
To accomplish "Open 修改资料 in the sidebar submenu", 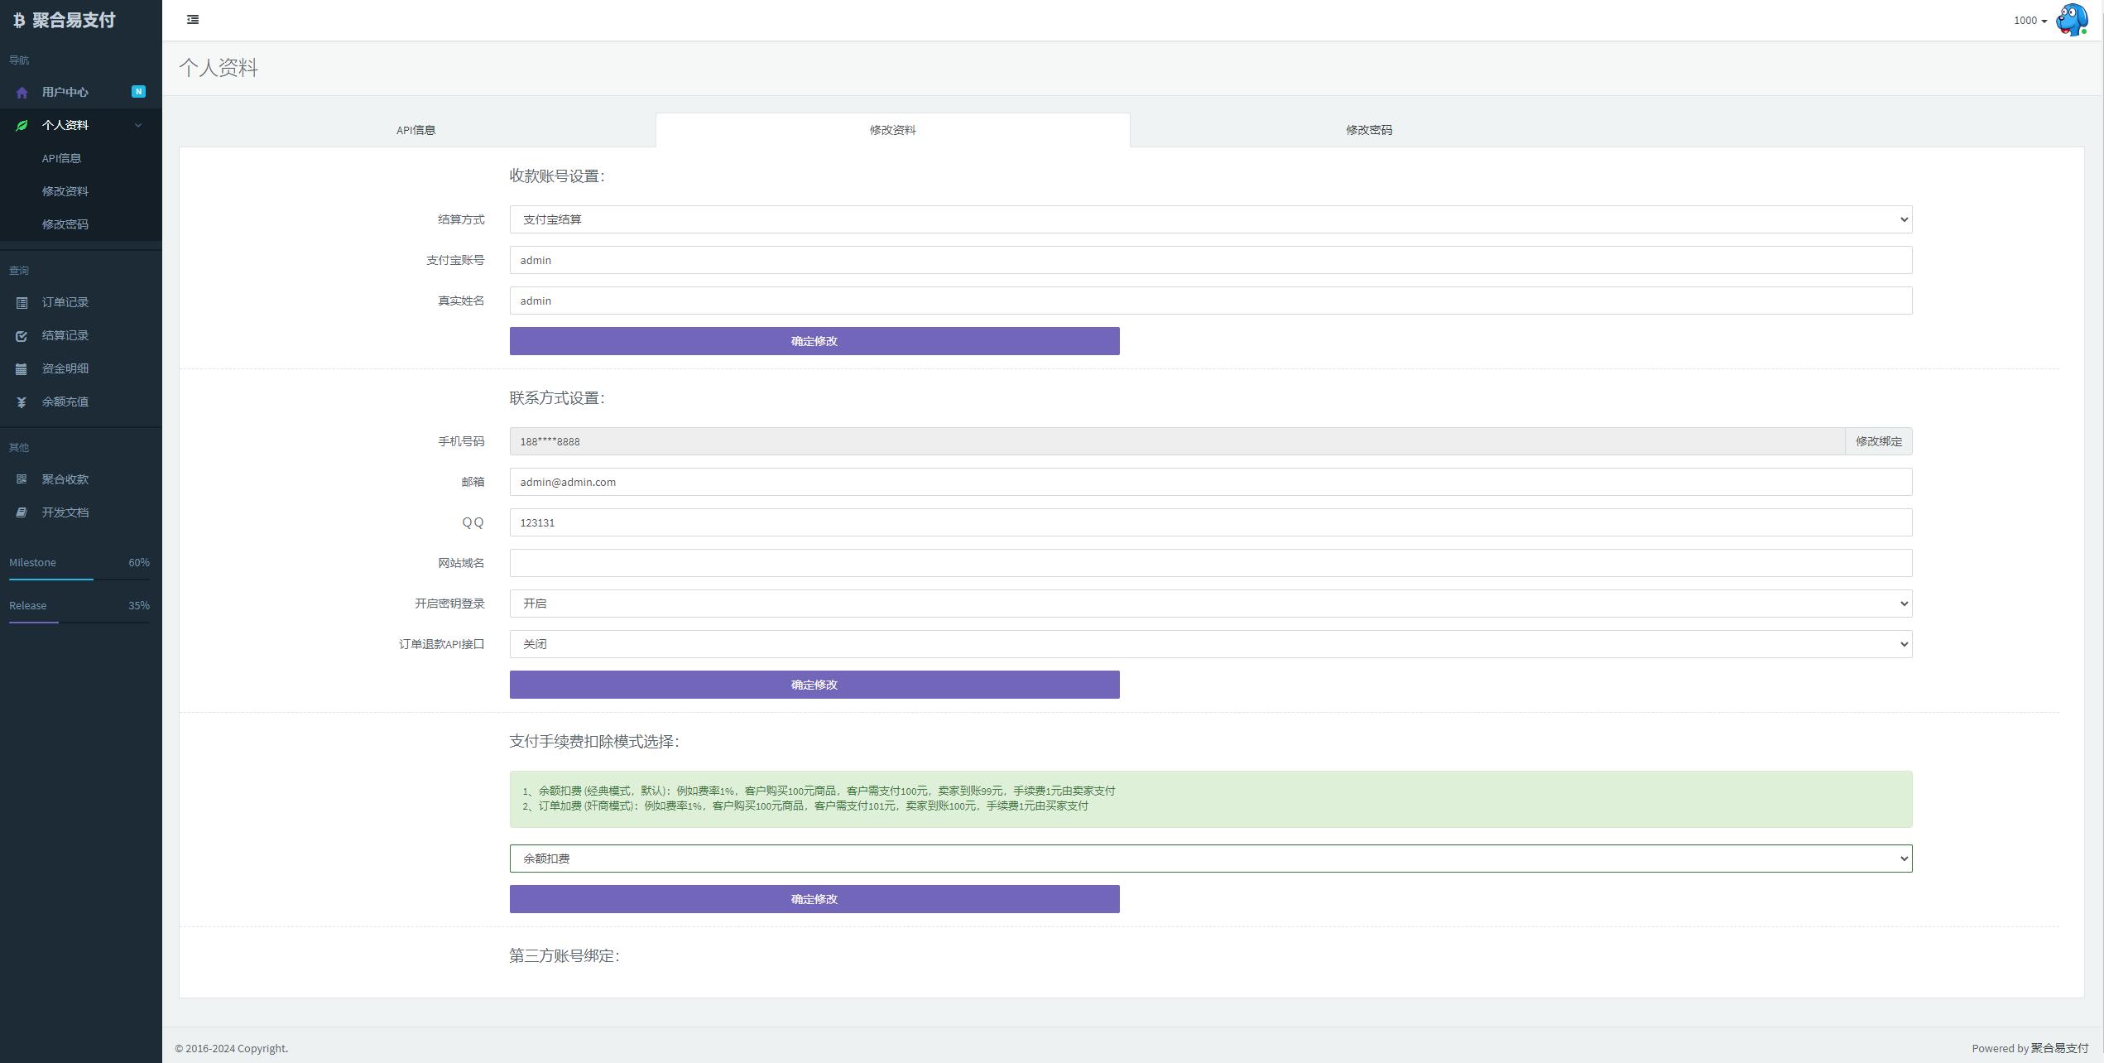I will (81, 191).
